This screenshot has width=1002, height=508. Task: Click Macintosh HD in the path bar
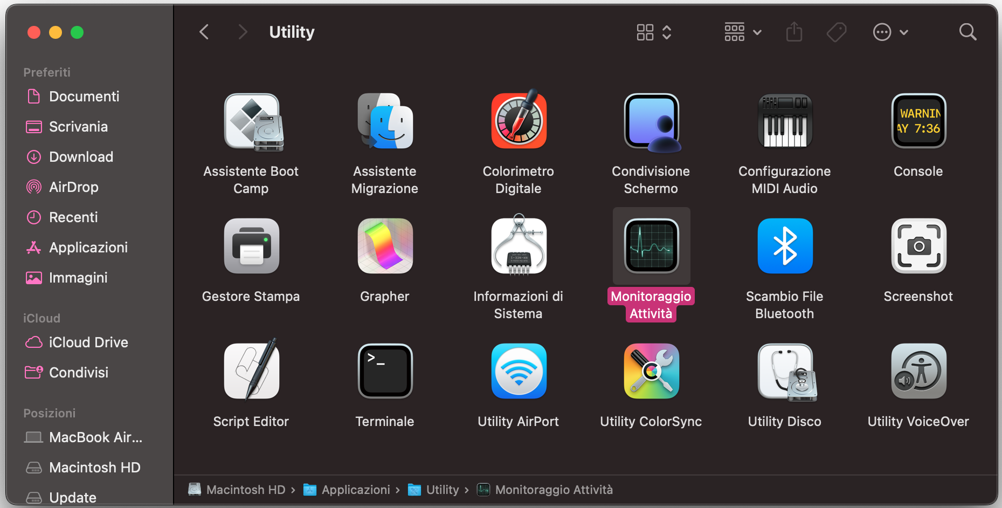click(237, 490)
